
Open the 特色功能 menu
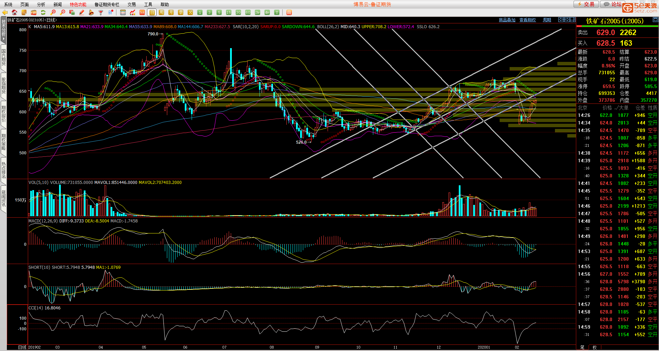[x=78, y=4]
